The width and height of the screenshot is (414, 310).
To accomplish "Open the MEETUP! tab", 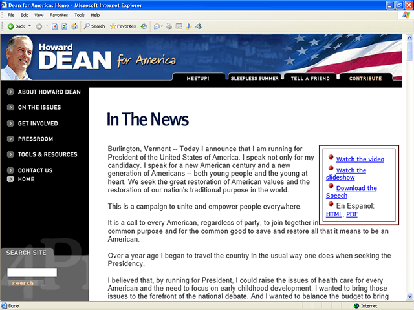I will 198,78.
